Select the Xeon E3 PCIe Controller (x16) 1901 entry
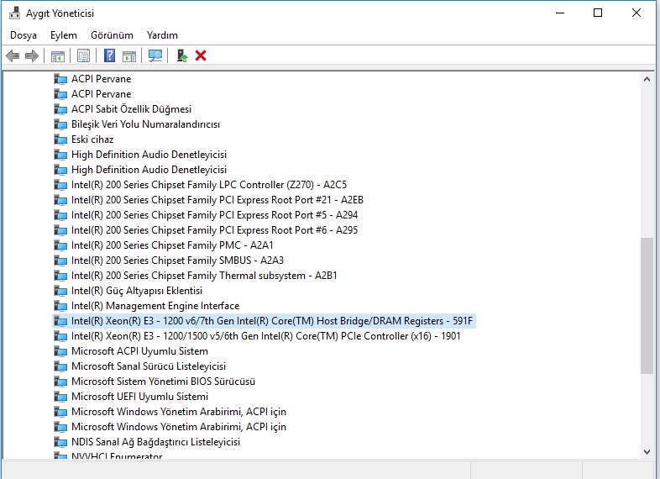 [x=265, y=336]
